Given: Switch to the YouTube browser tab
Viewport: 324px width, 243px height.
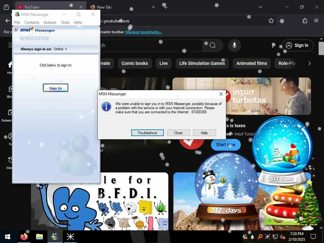Looking at the screenshot, I should click(50, 7).
